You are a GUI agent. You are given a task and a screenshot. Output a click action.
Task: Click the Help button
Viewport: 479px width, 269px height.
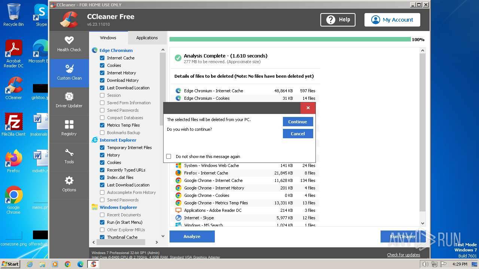(338, 20)
